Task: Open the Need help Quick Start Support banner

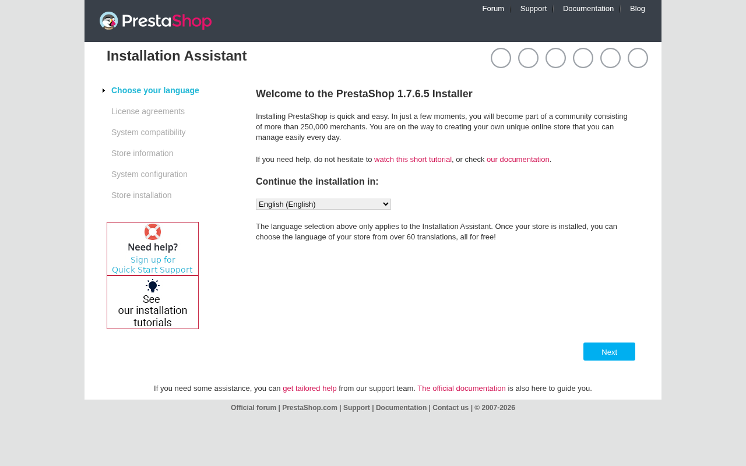Action: tap(153, 249)
